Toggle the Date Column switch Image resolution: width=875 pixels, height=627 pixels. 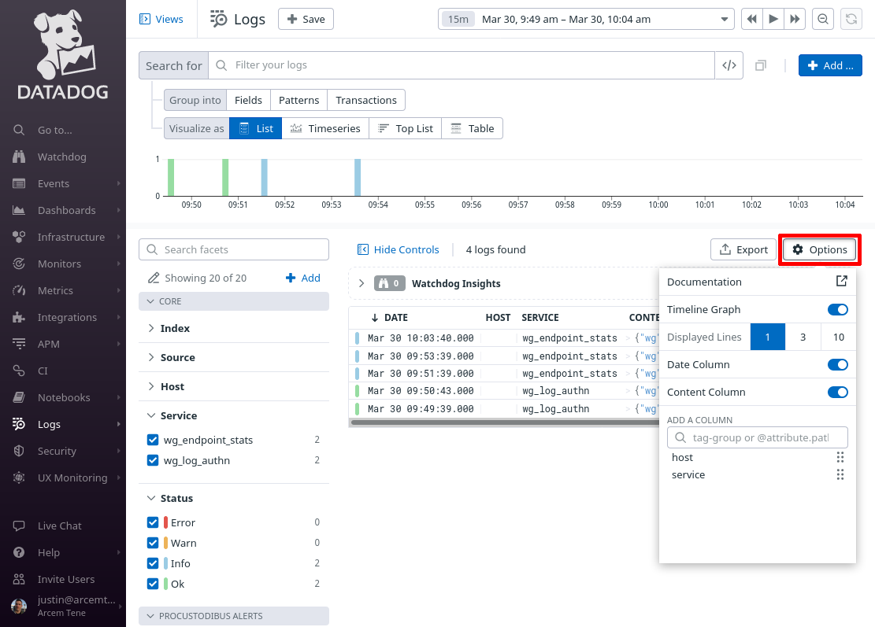tap(838, 364)
